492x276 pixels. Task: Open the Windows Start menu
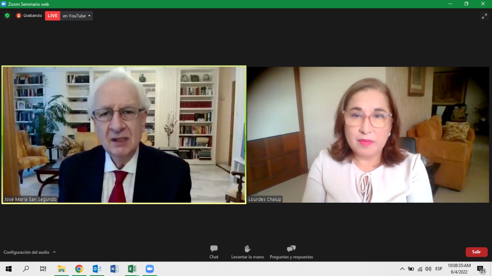8,269
